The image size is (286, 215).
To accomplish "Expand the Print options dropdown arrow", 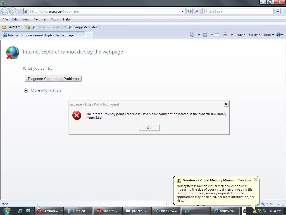I will point(232,35).
